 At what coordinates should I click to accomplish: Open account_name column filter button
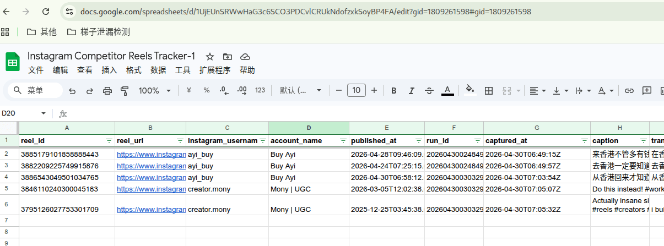(x=343, y=141)
